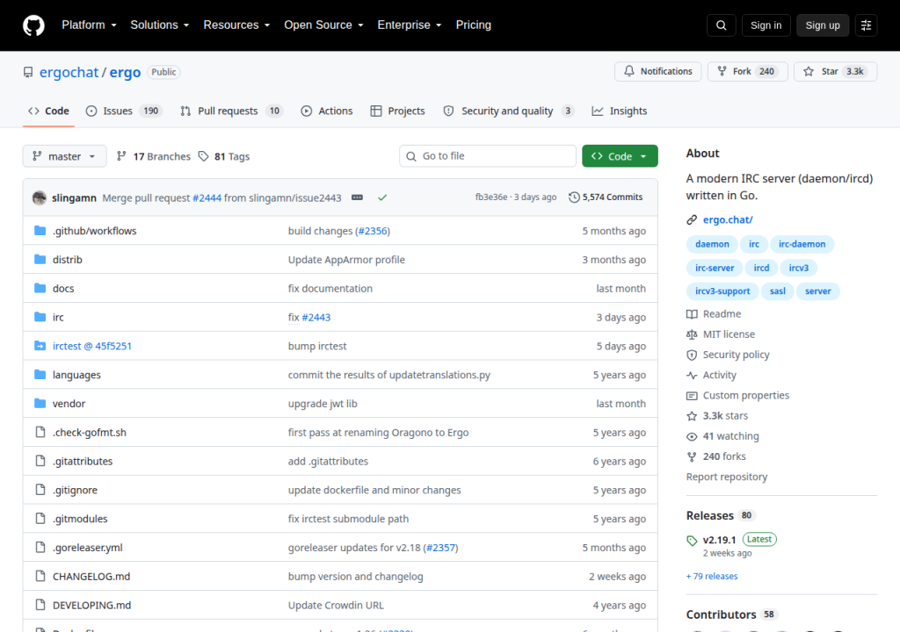The image size is (900, 632).
Task: Click the Sign up button
Action: (x=823, y=25)
